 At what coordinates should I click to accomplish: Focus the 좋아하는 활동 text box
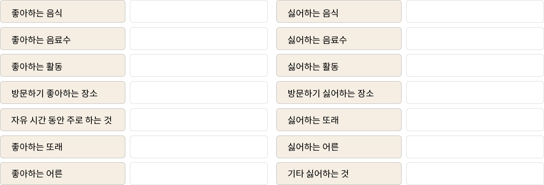pos(199,66)
